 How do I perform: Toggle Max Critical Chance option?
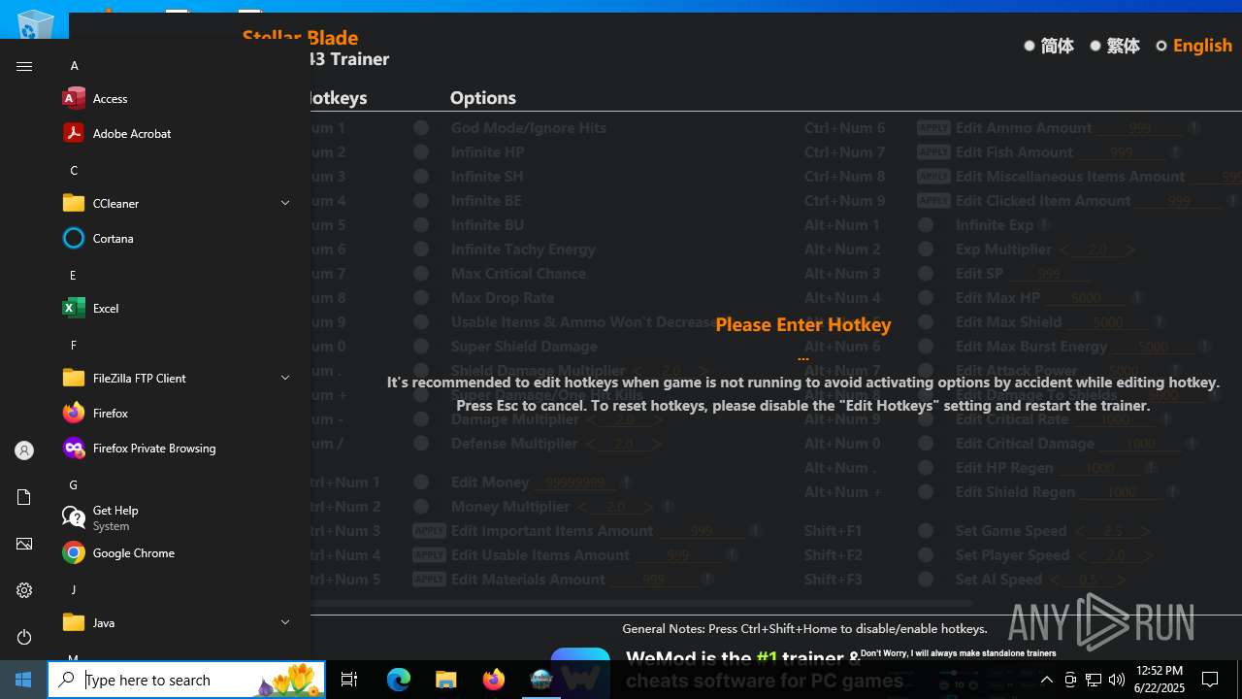click(421, 273)
